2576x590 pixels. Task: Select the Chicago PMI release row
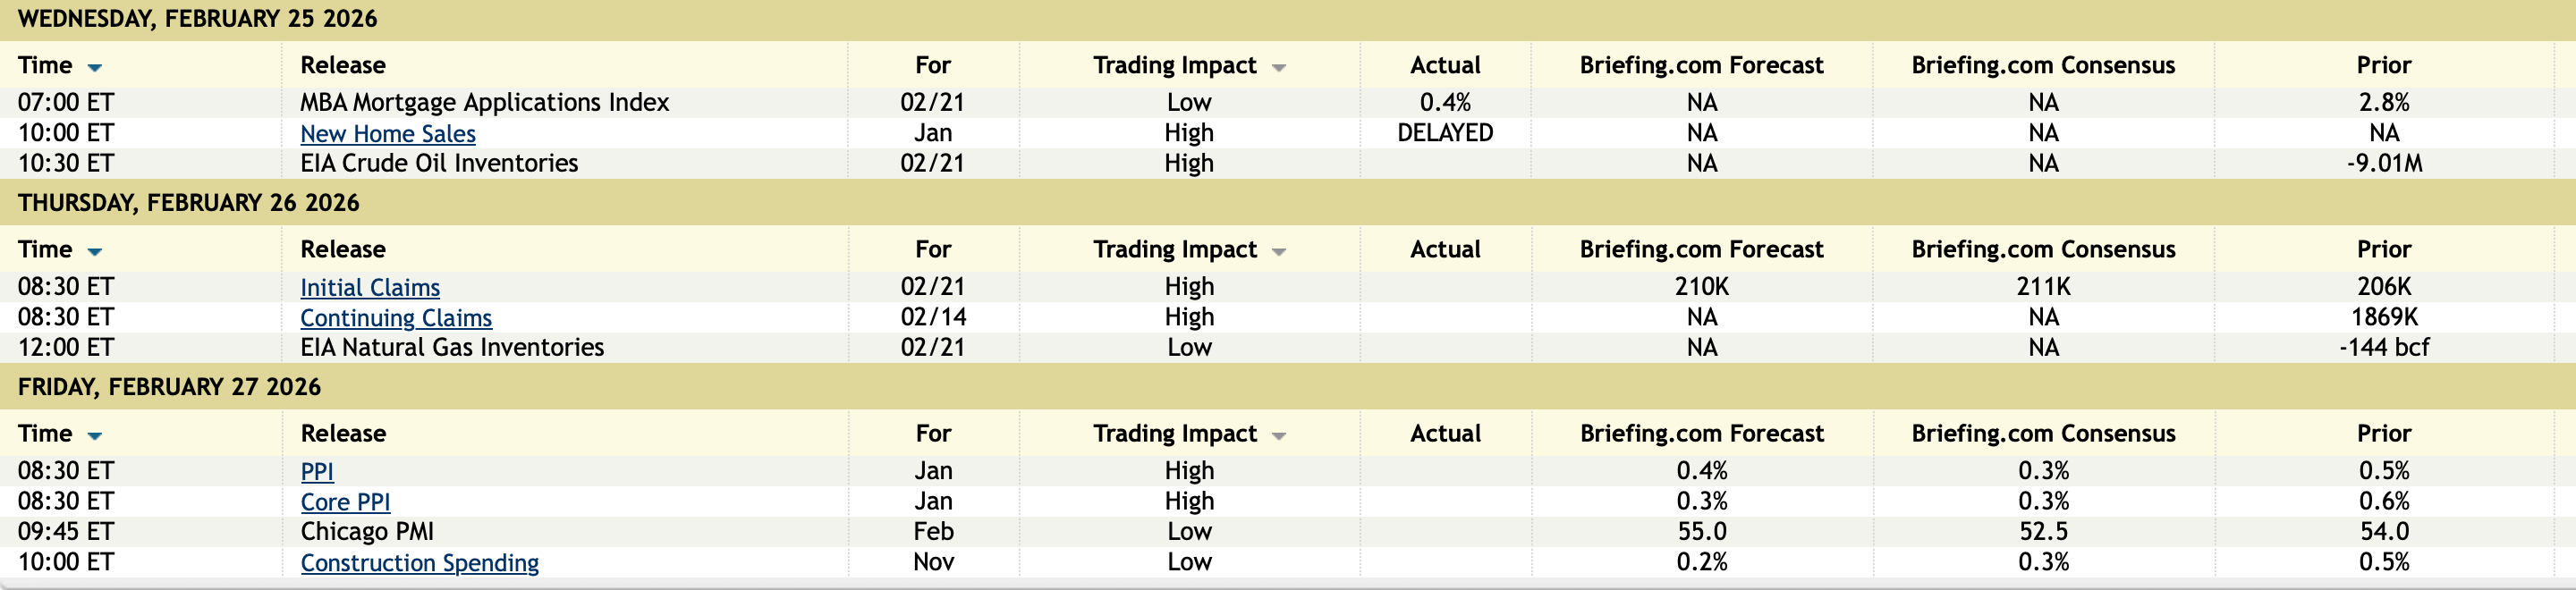[366, 532]
